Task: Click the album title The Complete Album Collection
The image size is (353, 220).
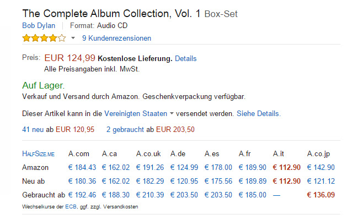Action: pos(111,13)
